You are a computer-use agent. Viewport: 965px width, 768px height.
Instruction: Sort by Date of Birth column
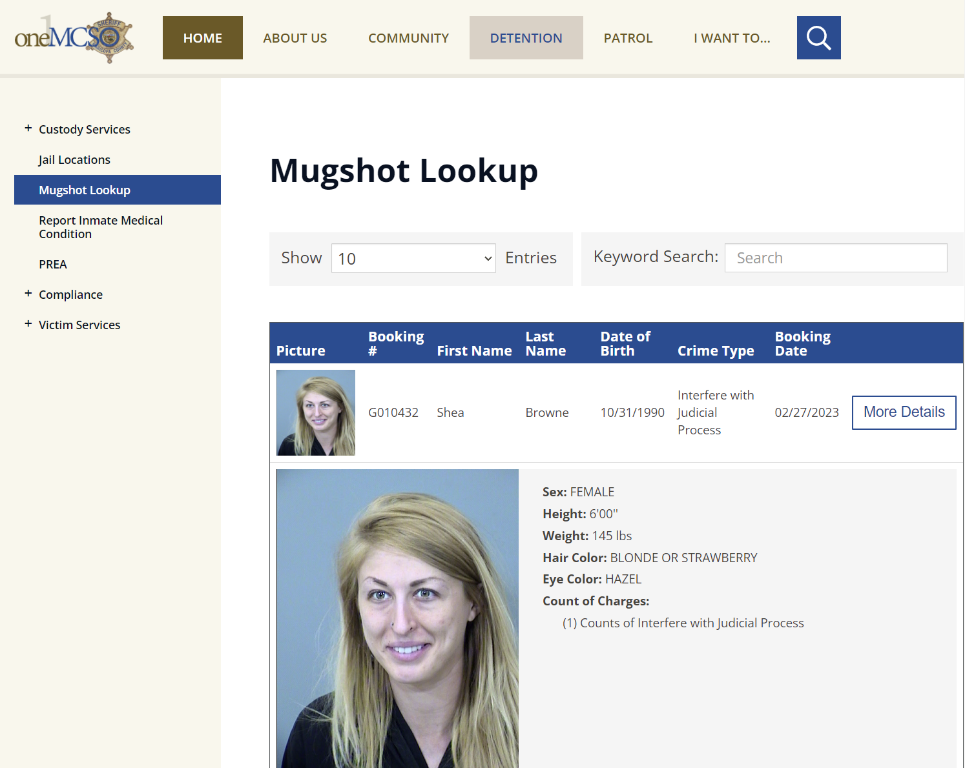[x=625, y=343]
